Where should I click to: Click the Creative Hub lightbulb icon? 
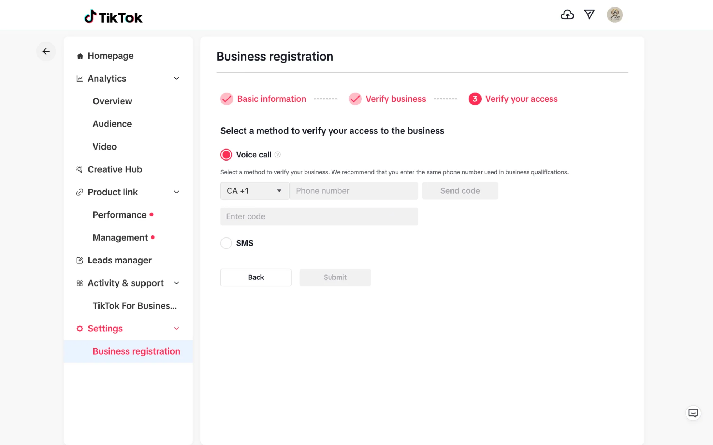click(80, 169)
